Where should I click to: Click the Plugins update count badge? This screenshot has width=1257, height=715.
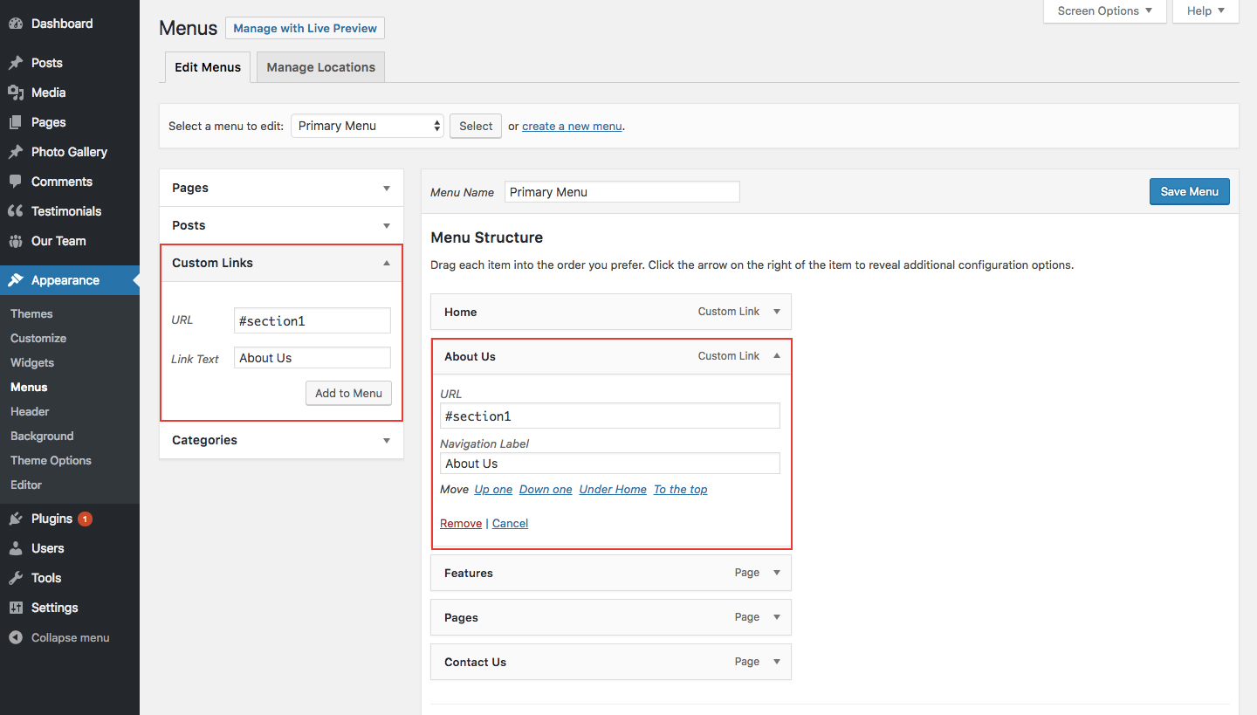[85, 519]
